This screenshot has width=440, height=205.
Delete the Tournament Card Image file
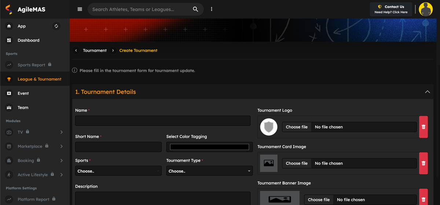pos(423,163)
